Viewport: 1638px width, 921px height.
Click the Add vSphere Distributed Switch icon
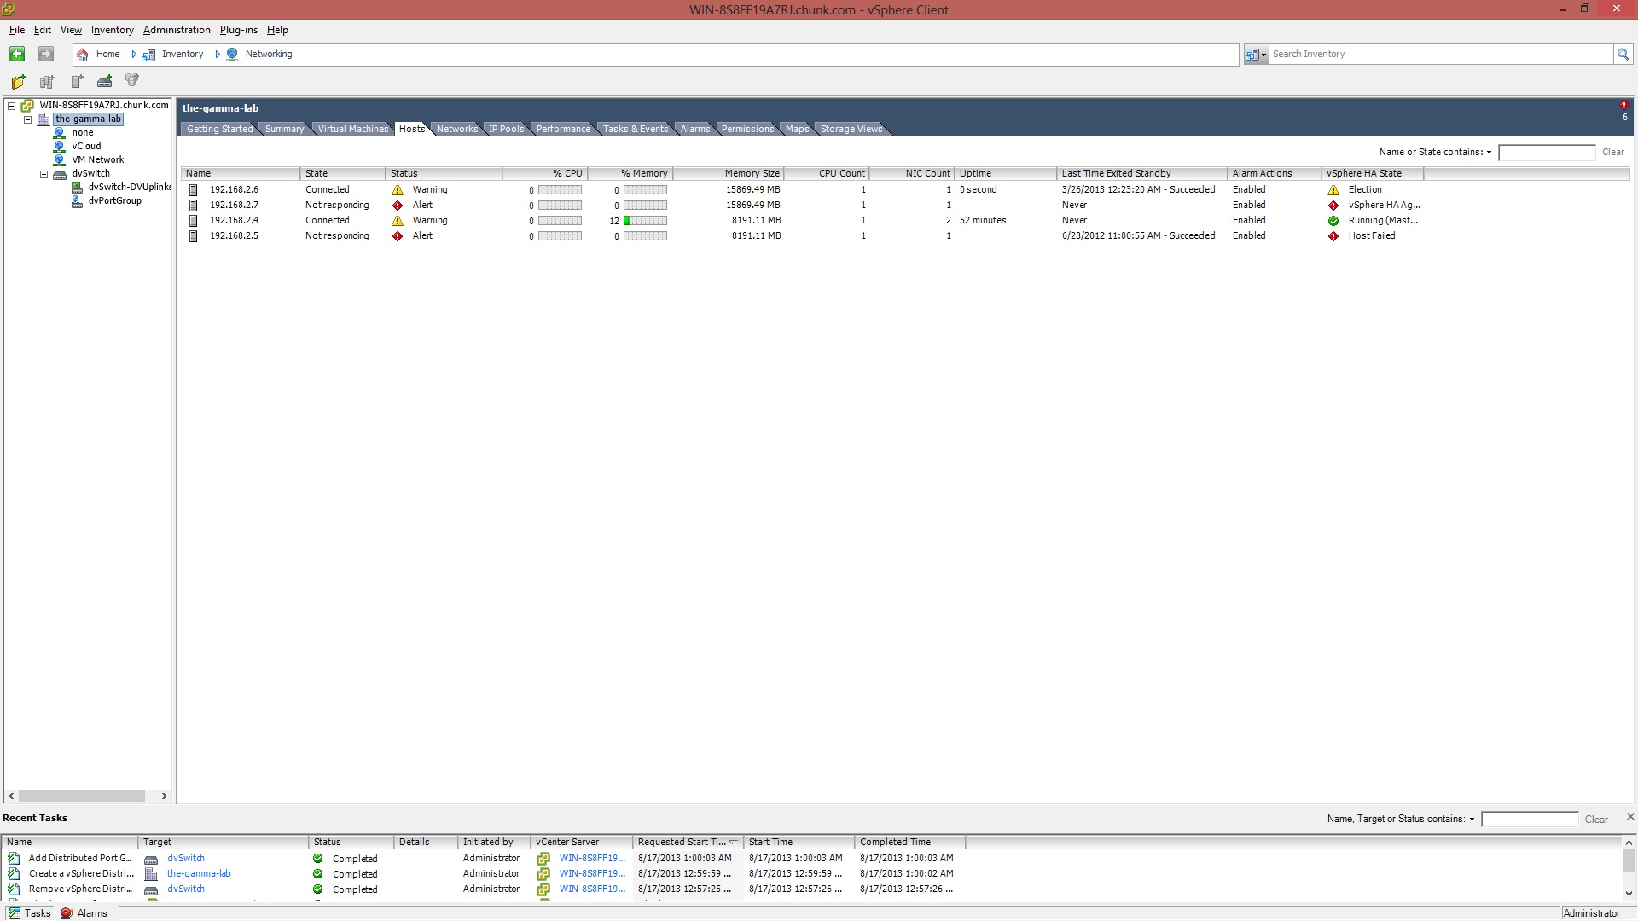point(104,81)
